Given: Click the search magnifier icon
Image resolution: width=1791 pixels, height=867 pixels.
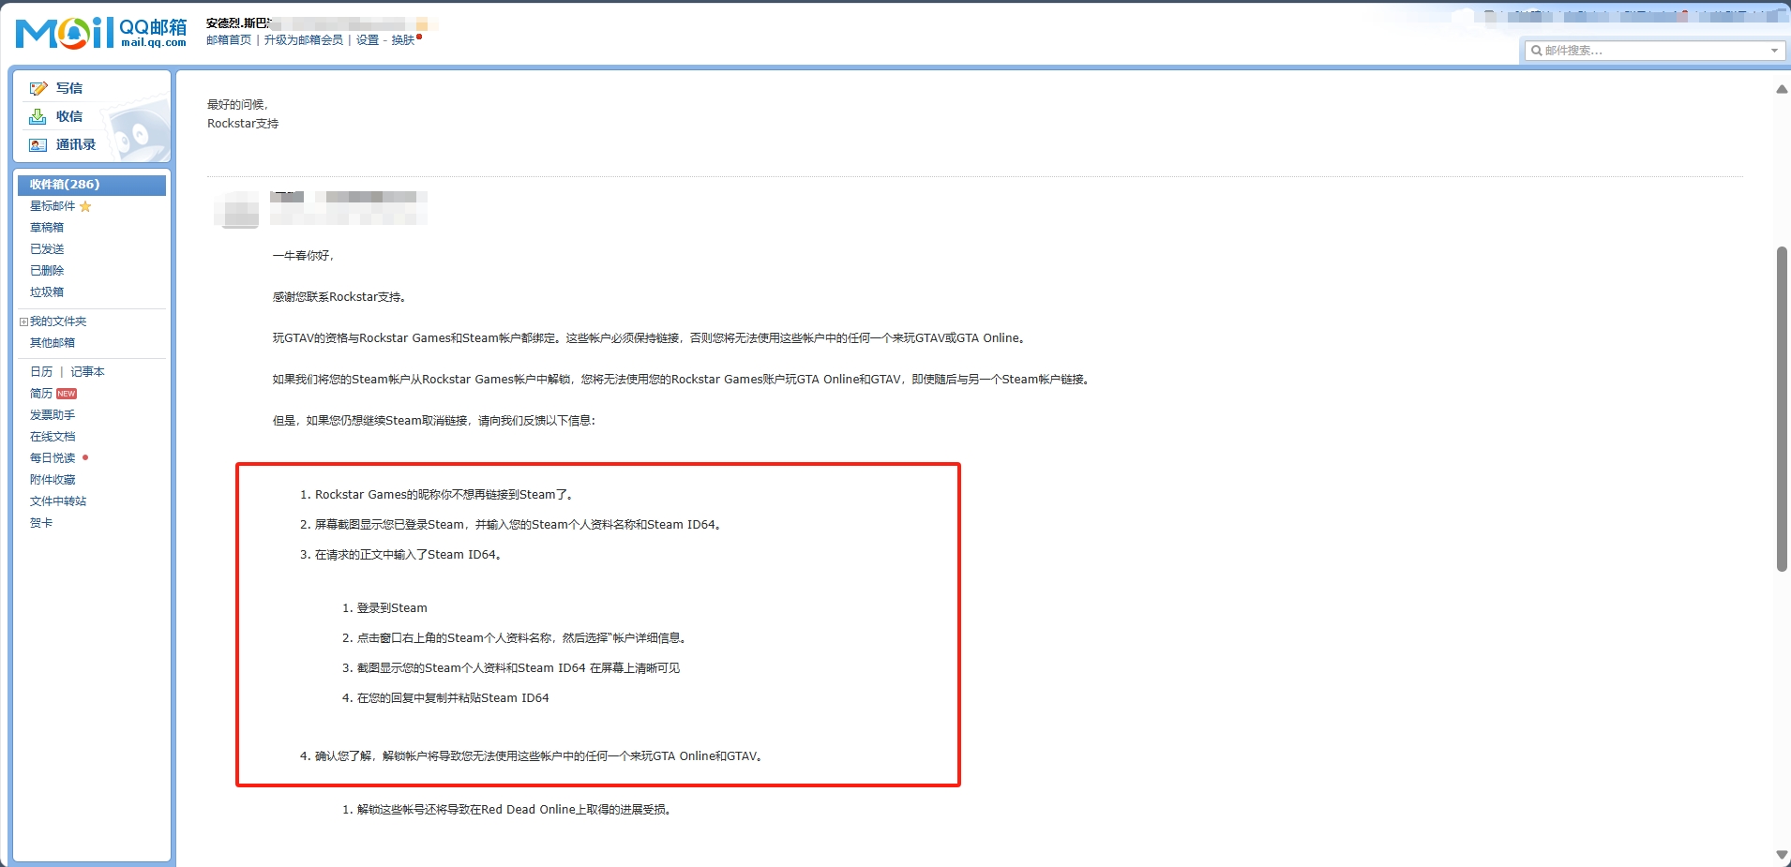Looking at the screenshot, I should tap(1536, 51).
